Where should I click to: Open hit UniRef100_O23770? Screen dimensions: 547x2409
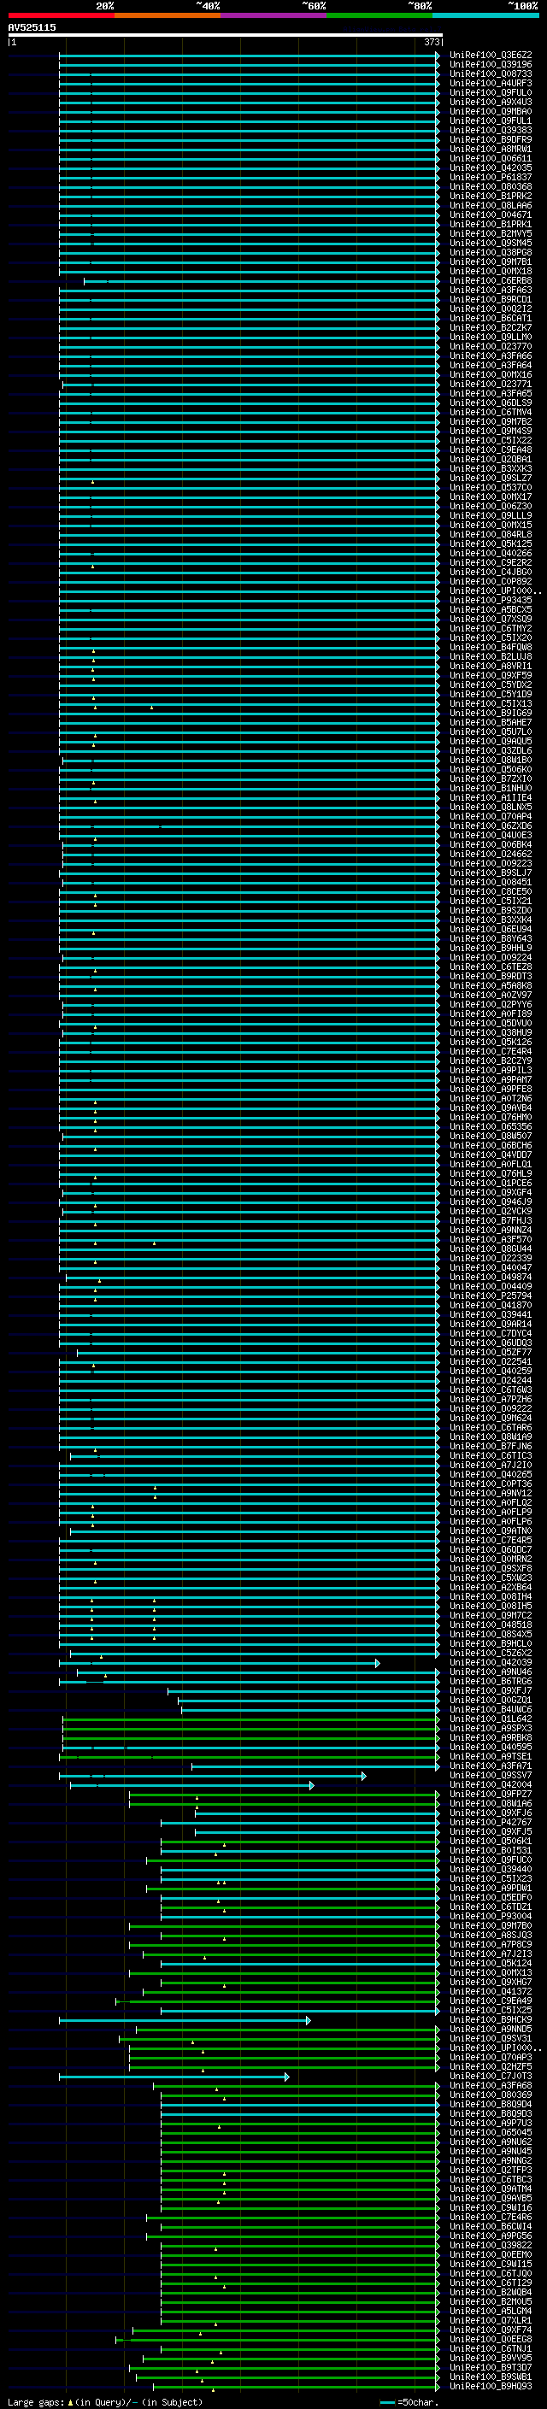491,346
